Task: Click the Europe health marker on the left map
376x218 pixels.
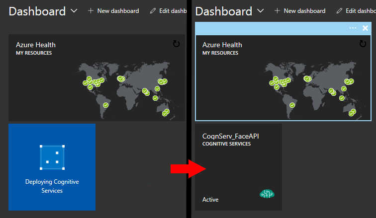Action: click(121, 78)
